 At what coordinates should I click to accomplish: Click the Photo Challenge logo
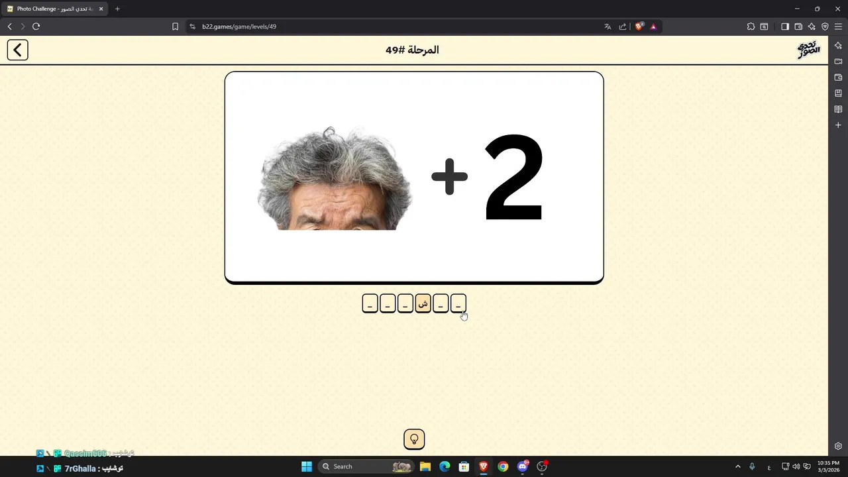(808, 50)
